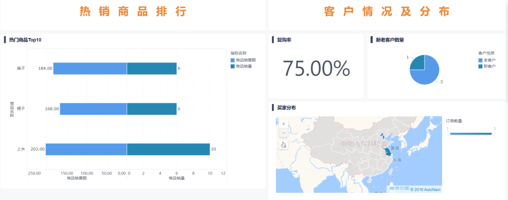The width and height of the screenshot is (508, 200).
Task: Click the 订单数量 slider track
Action: [471, 134]
